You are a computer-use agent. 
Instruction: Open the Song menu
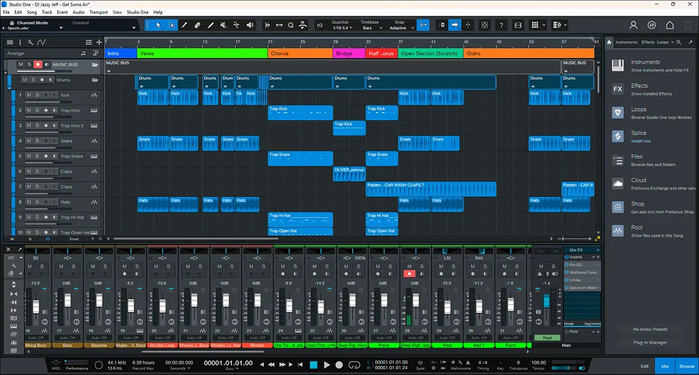click(31, 12)
